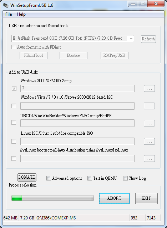Browse for Windows 2000/XP/2003 Setup source

pos(149,88)
